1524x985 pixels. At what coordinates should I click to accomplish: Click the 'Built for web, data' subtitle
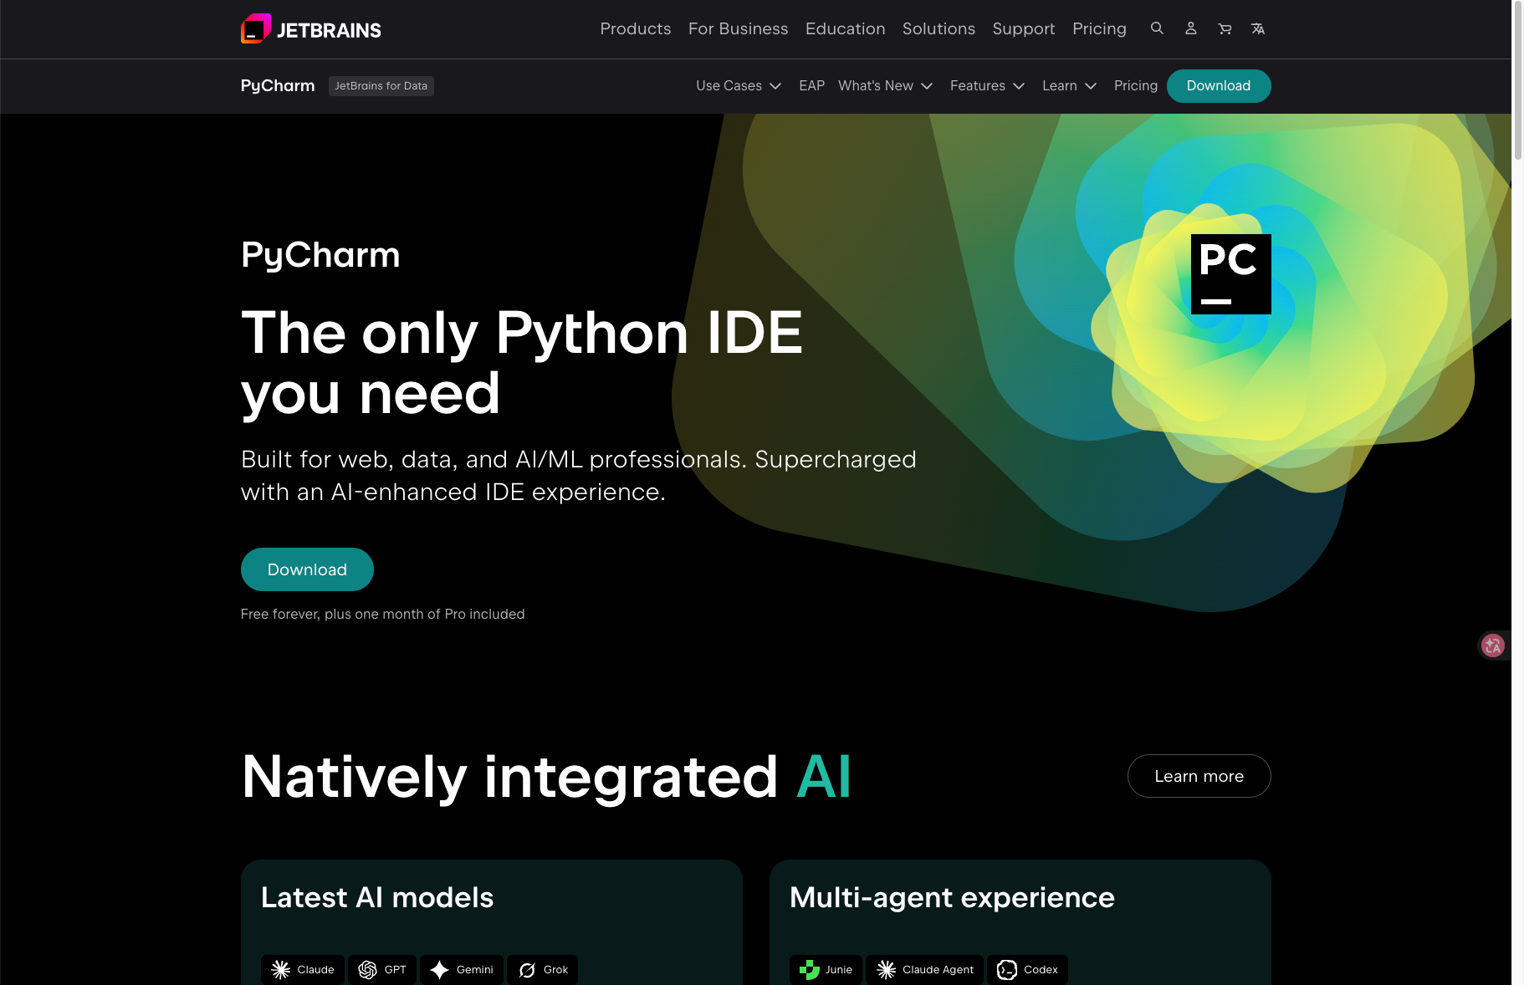coord(579,476)
